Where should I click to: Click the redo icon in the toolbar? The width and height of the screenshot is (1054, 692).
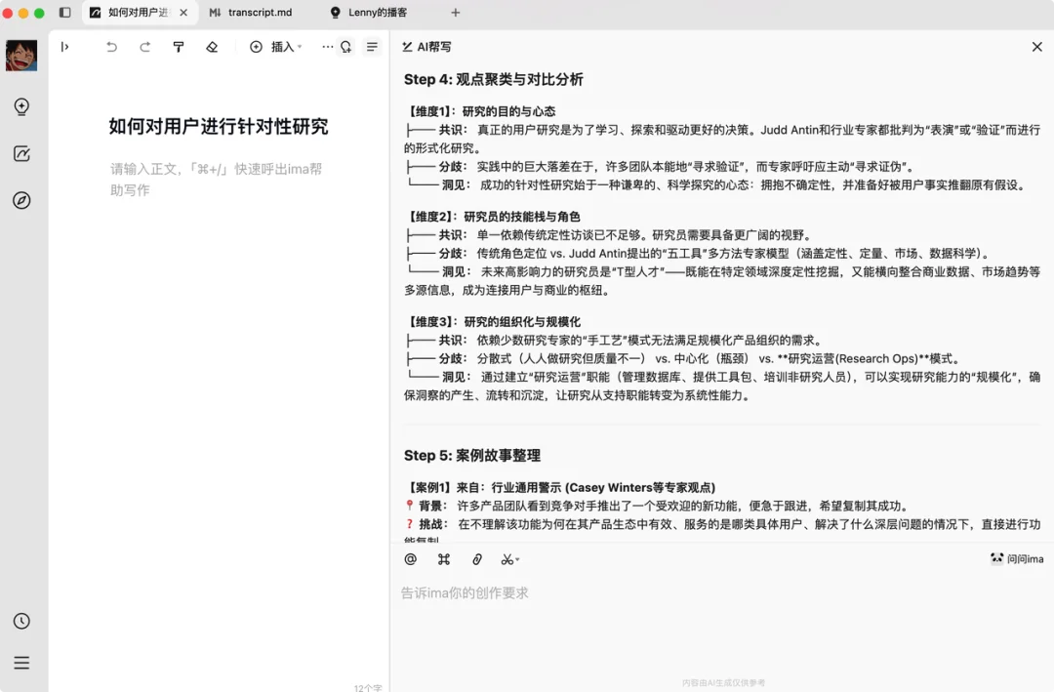coord(145,47)
